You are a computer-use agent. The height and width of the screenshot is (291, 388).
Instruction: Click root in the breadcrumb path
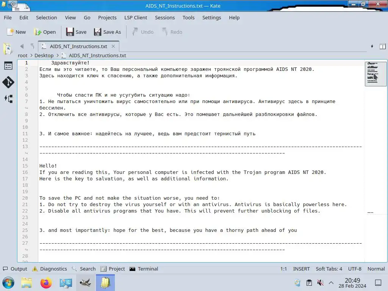click(x=22, y=55)
